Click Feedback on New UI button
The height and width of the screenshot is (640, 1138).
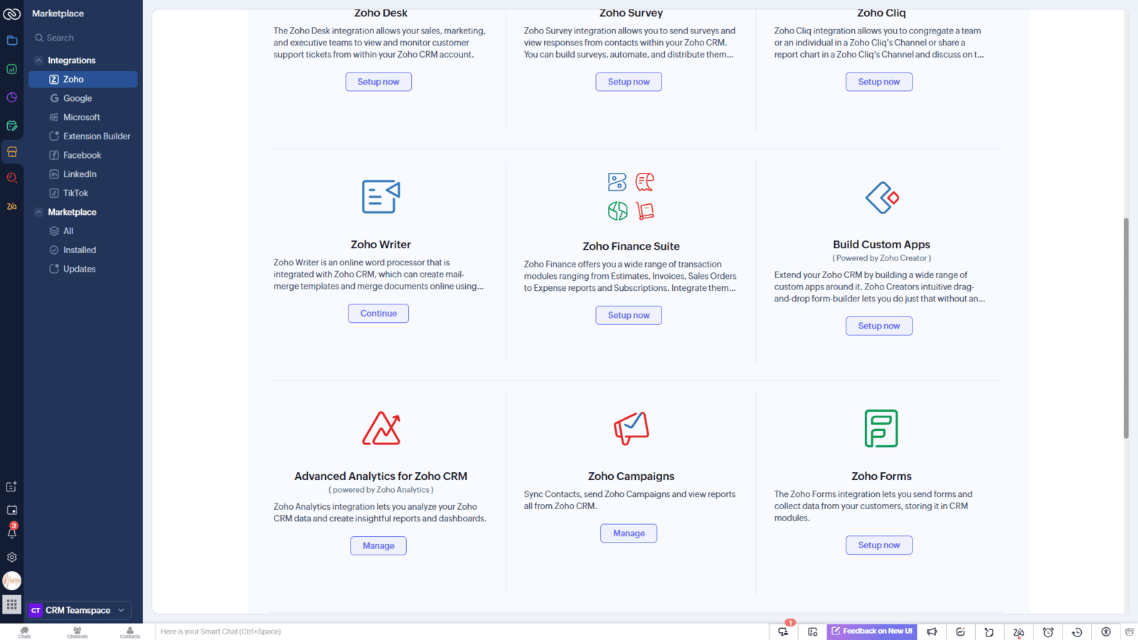pos(871,631)
